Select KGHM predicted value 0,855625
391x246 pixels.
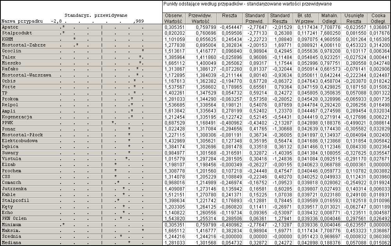[206, 39]
